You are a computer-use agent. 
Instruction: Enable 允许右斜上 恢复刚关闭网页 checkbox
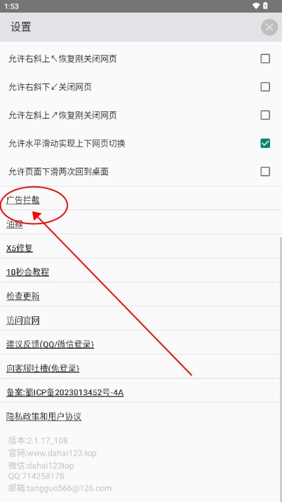tap(265, 58)
